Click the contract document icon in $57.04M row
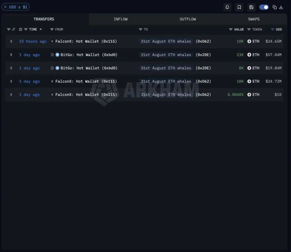This screenshot has width=291, height=252. click(52, 55)
